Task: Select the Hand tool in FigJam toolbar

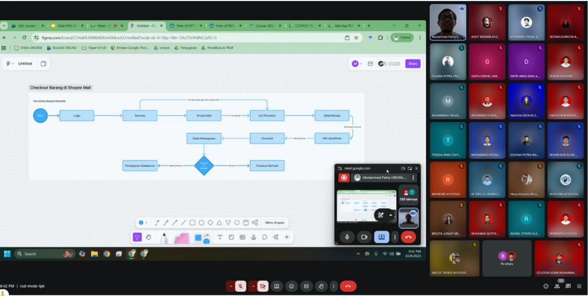Action: [148, 237]
